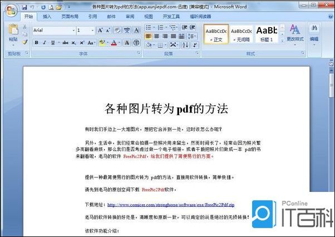The image size is (335, 237).
Task: Apply bullet list formatting
Action: tap(148, 27)
